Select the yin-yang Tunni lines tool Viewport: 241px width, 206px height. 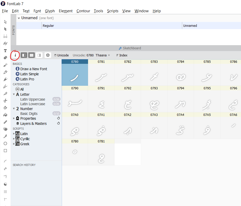(x=5, y=184)
